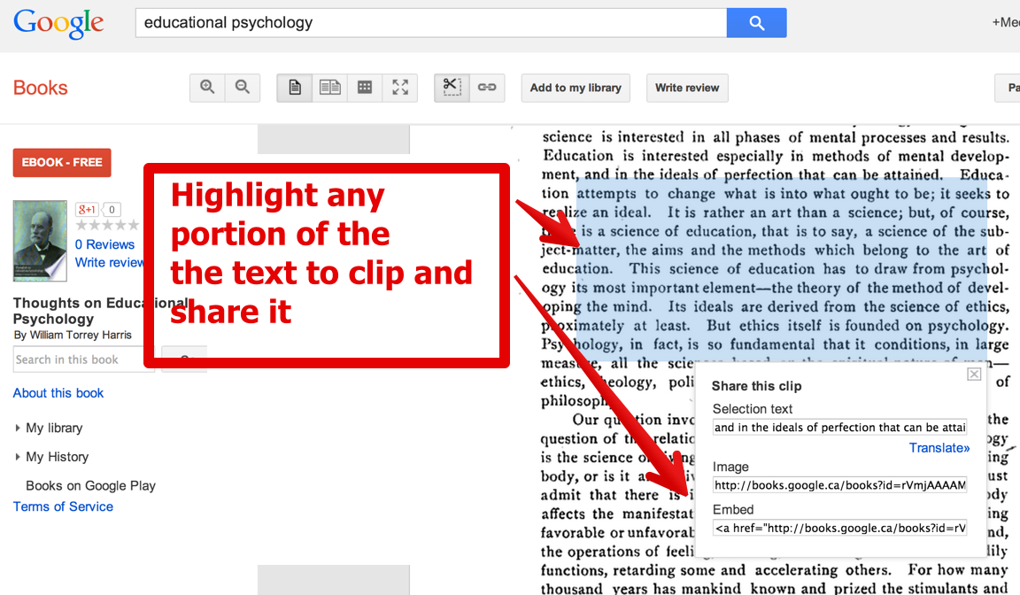Click Translate link in share popup
1020x595 pixels.
click(x=939, y=447)
